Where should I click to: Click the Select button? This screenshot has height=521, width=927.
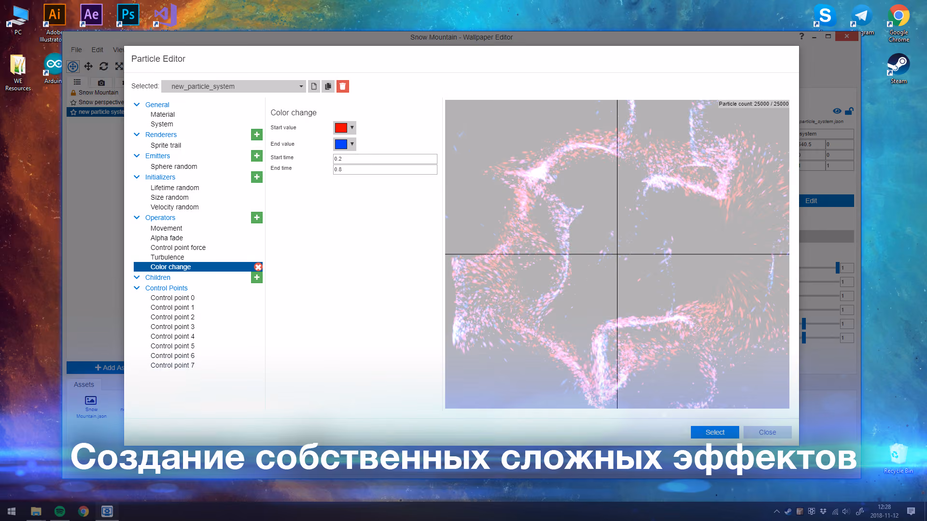[x=715, y=432]
